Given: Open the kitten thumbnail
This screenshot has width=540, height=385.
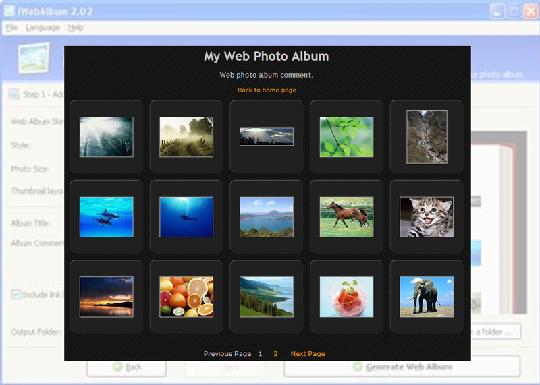Looking at the screenshot, I should pos(427,216).
